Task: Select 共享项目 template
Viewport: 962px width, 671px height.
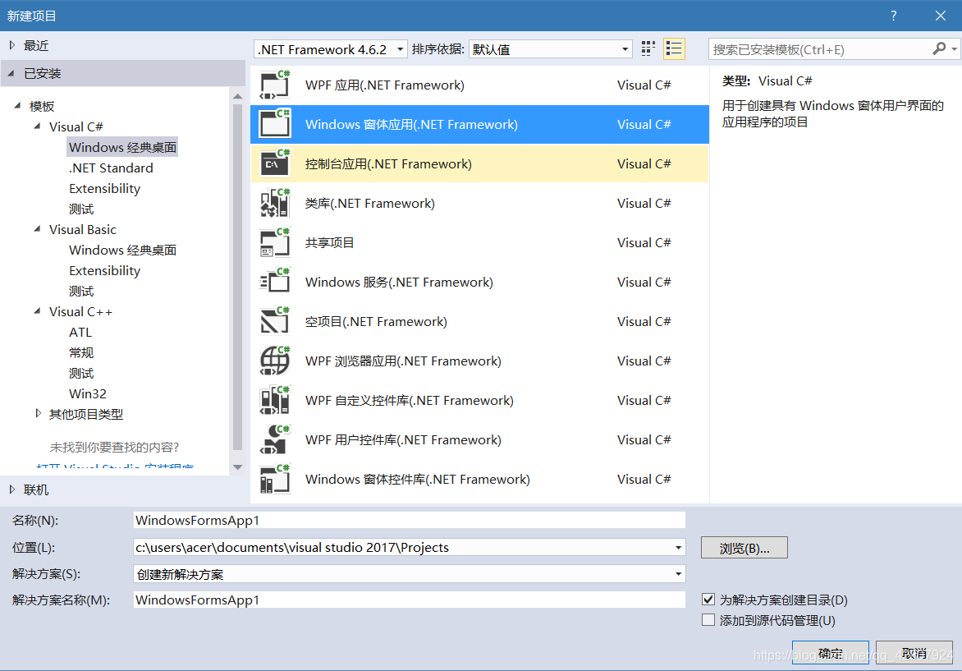Action: point(480,242)
